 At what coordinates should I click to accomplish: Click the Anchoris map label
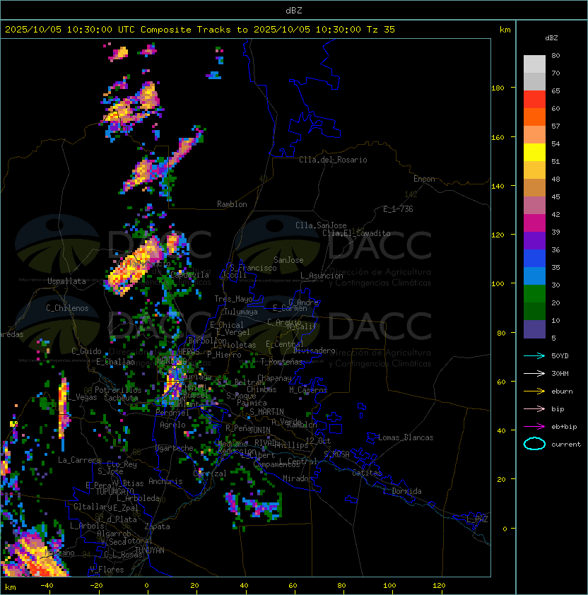tap(165, 481)
